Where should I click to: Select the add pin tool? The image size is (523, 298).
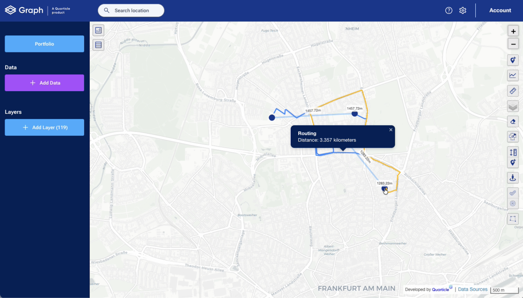click(513, 60)
